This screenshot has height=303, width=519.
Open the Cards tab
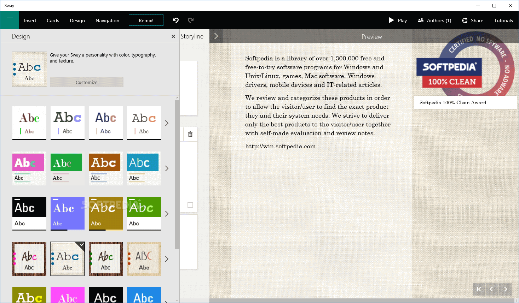tap(53, 20)
